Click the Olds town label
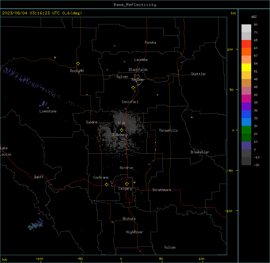 click(122, 123)
